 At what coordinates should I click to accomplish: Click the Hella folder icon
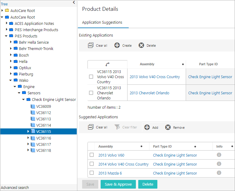16,61
